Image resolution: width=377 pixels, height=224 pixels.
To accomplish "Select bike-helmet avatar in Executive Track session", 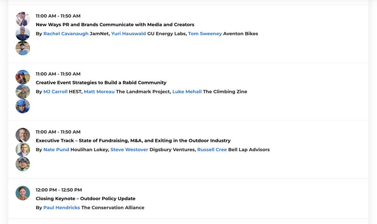I will coord(23,164).
